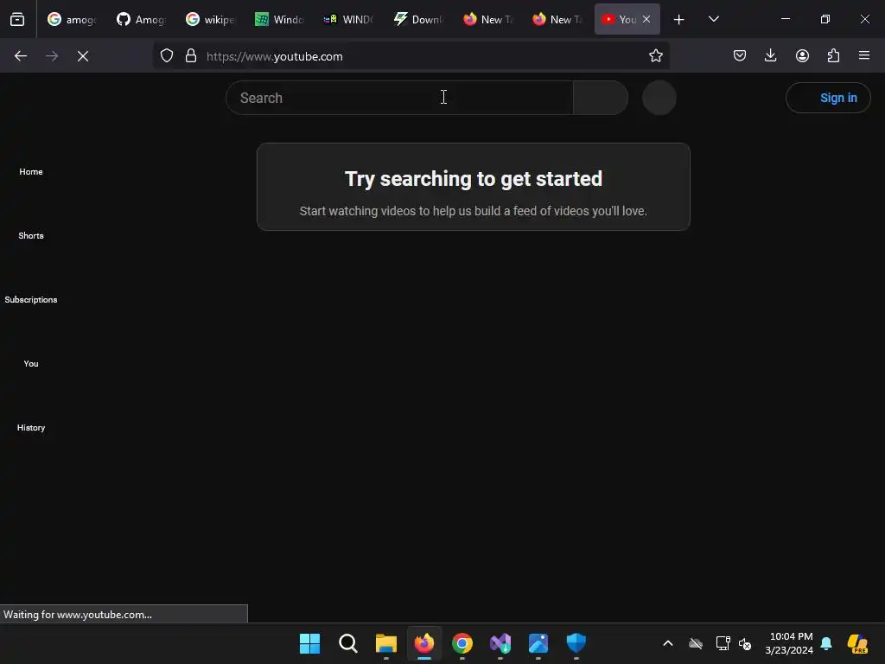The width and height of the screenshot is (885, 664).
Task: Open Firefox View icon in tab bar
Action: (x=17, y=19)
